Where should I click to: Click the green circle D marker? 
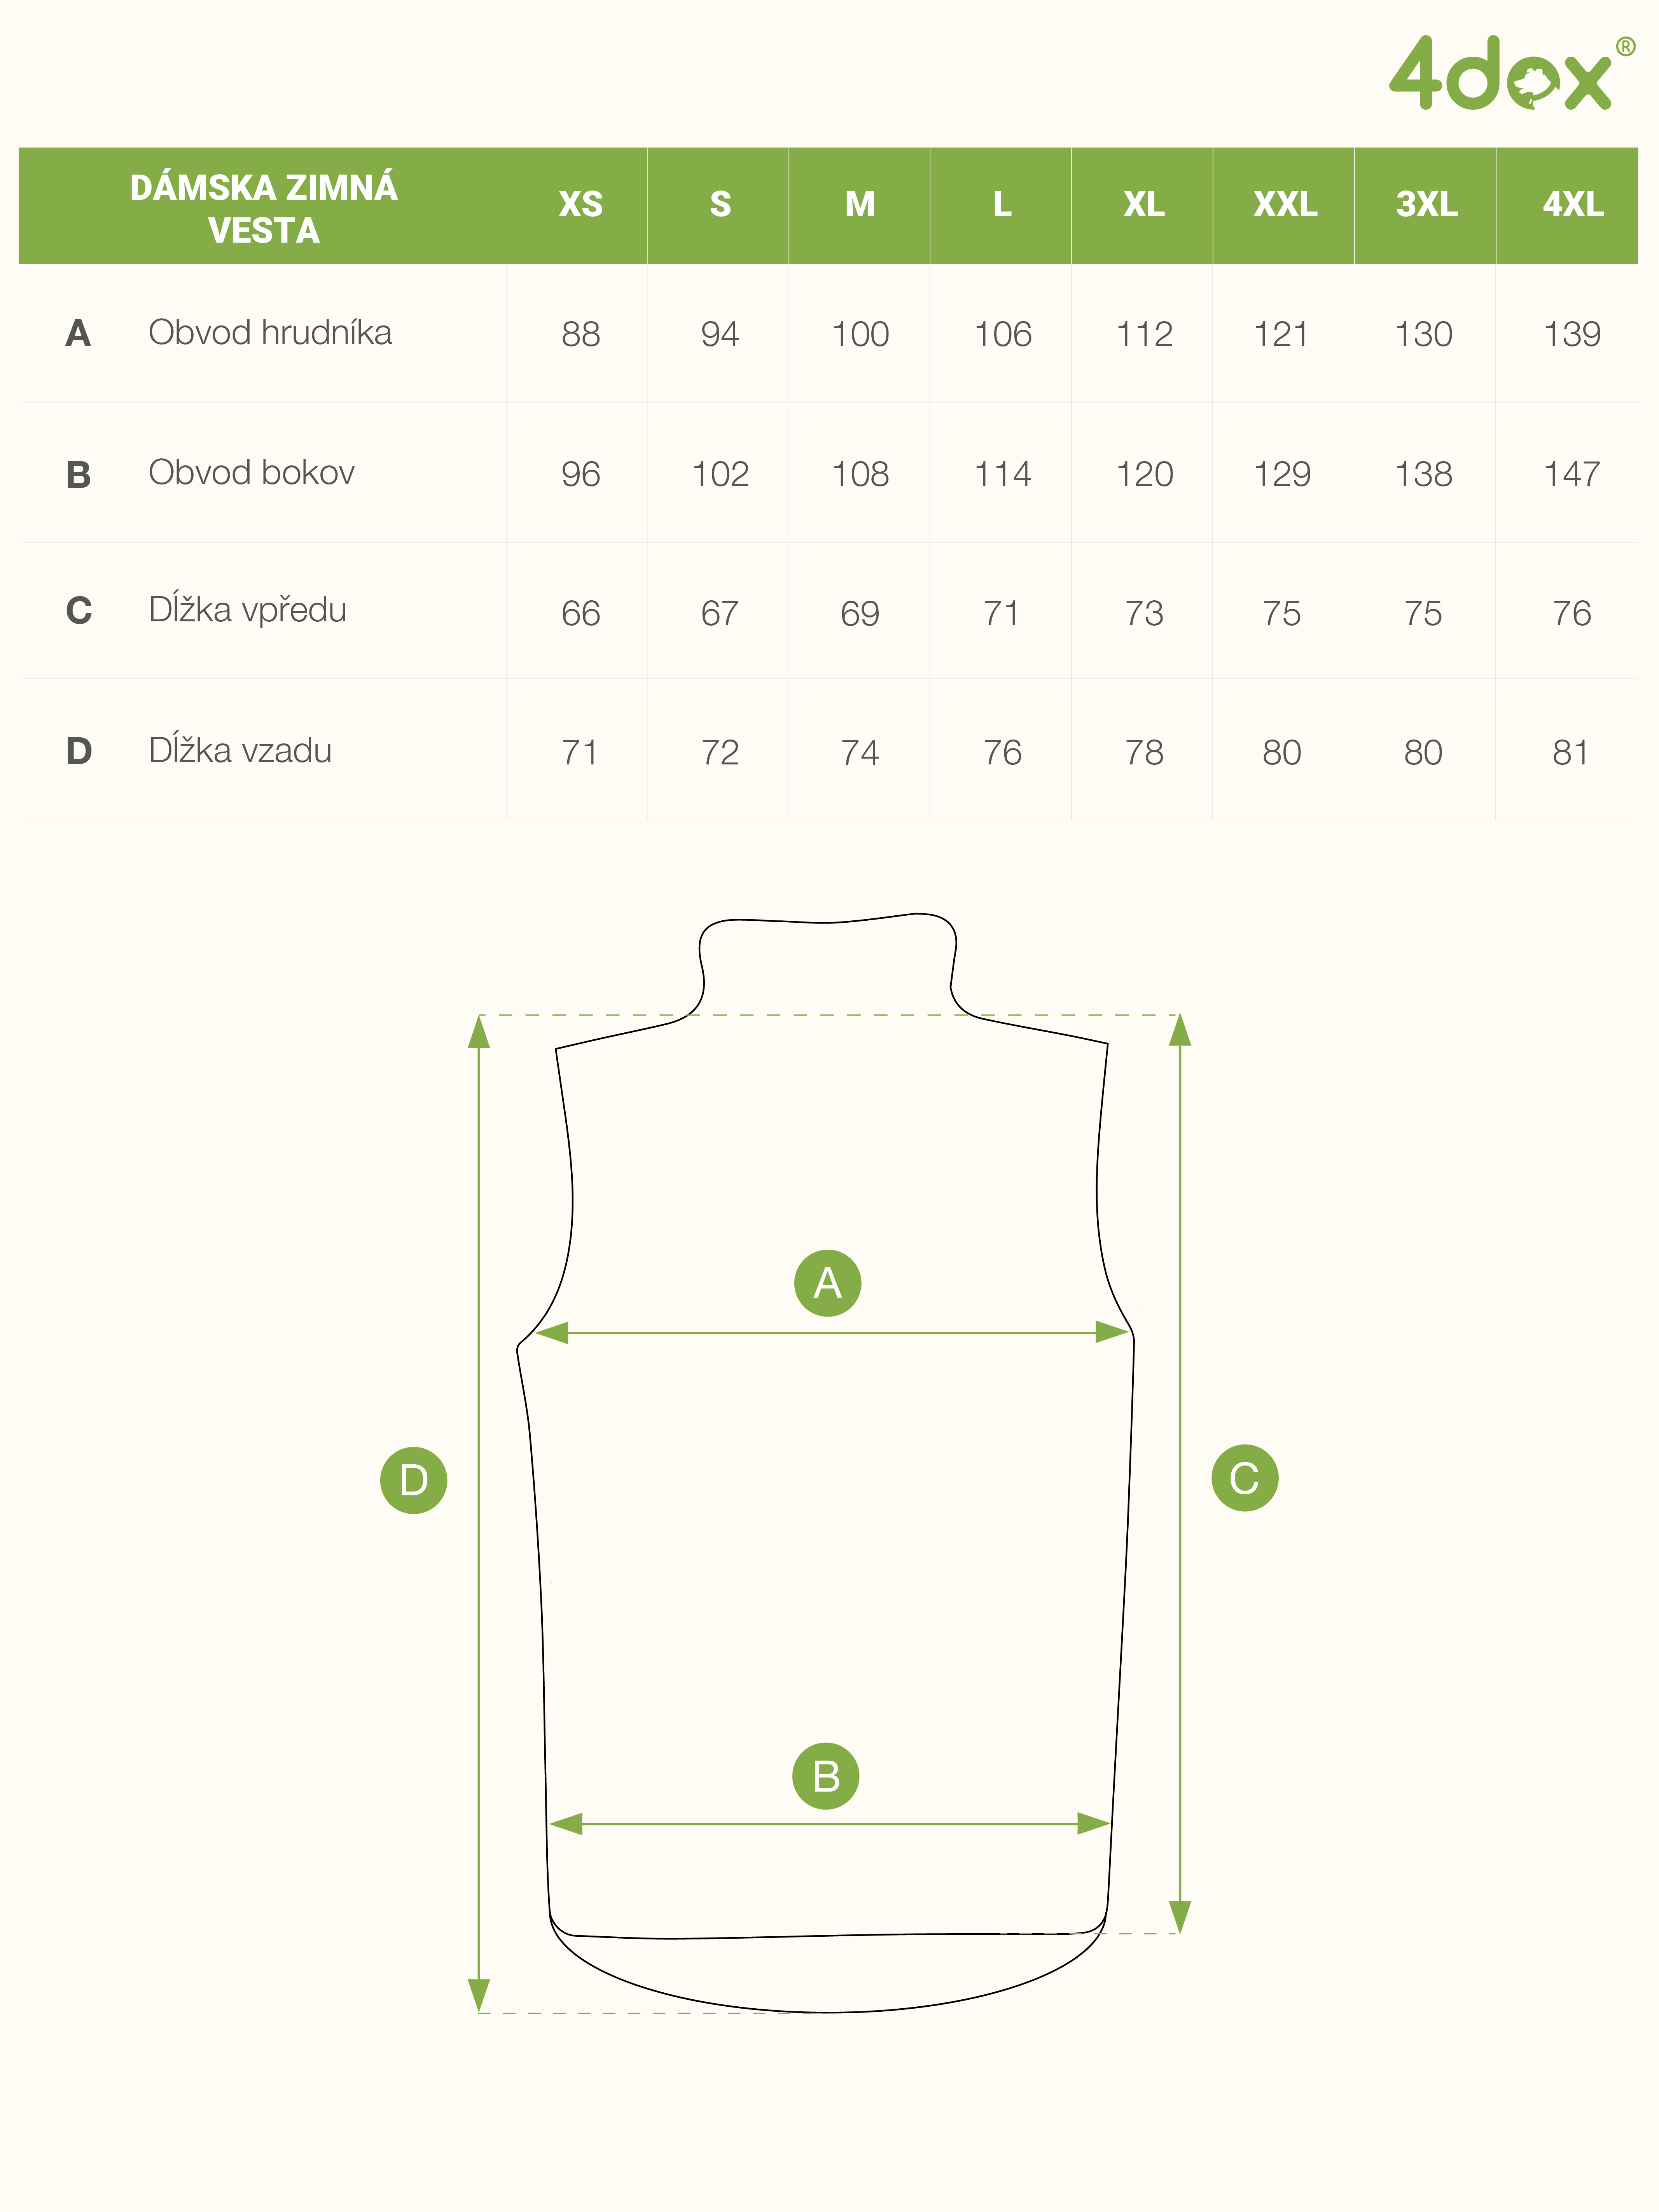click(x=413, y=1480)
